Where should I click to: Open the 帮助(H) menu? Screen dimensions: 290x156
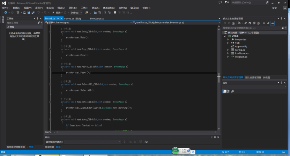click(146, 8)
